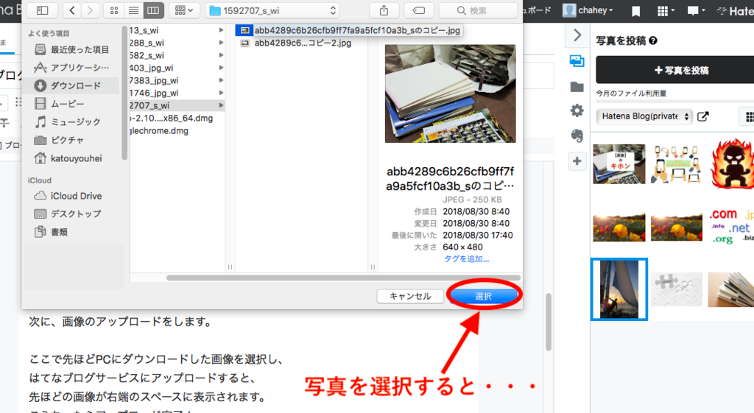Image resolution: width=754 pixels, height=413 pixels.
Task: Open the chahey user menu
Action: [588, 10]
